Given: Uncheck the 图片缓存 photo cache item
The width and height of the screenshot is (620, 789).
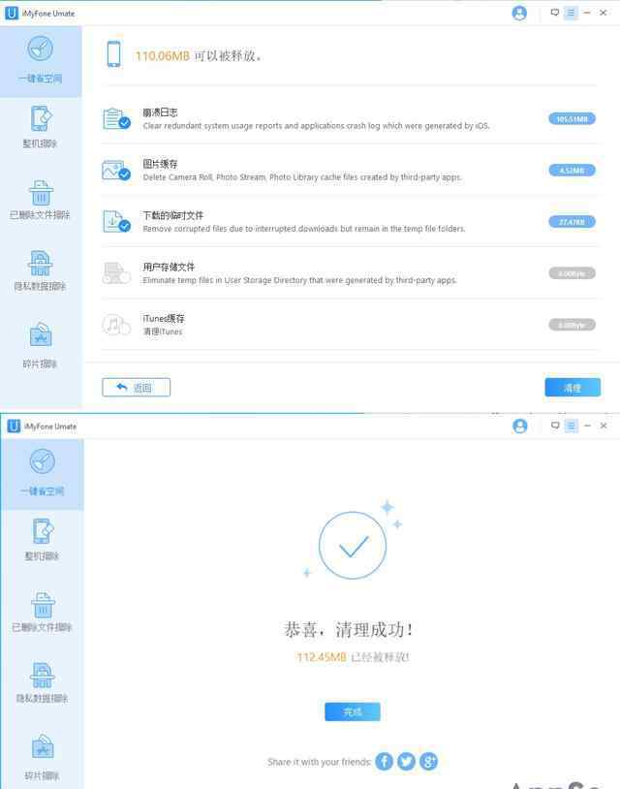Looking at the screenshot, I should pyautogui.click(x=124, y=174).
